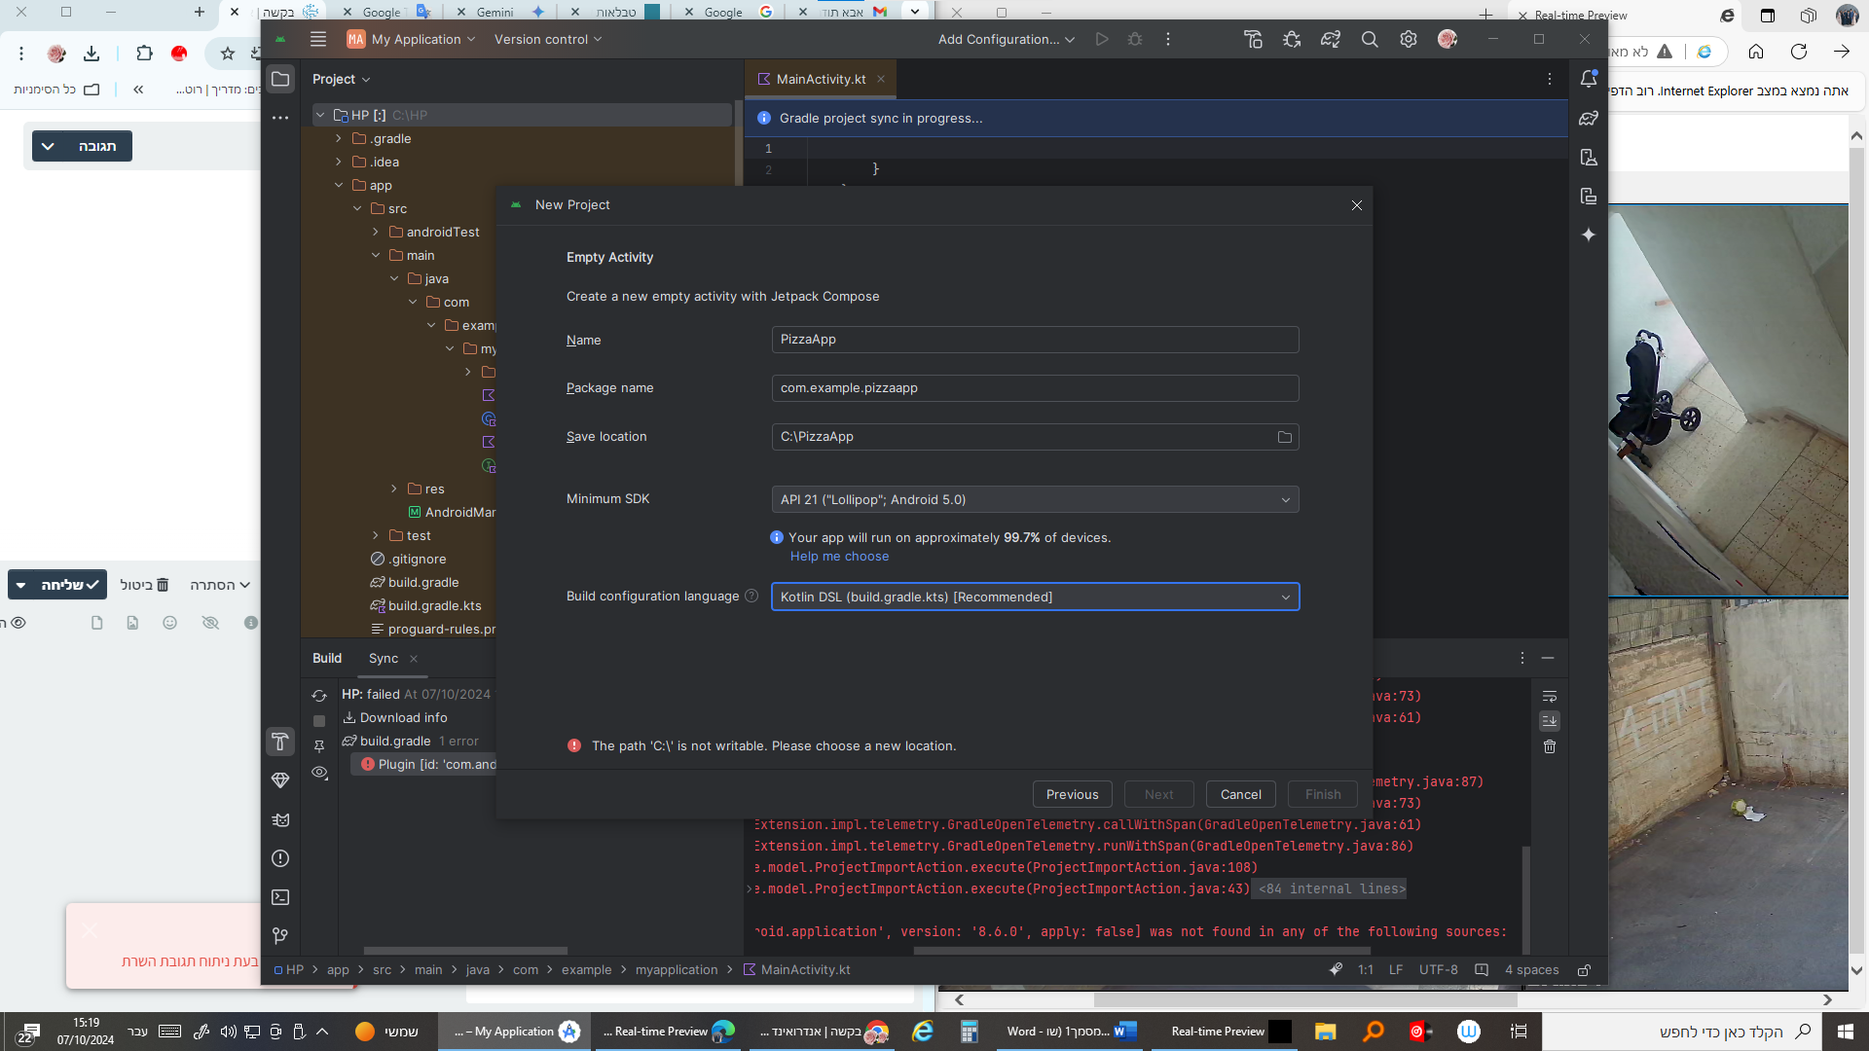Image resolution: width=1869 pixels, height=1051 pixels.
Task: Open Word document from Windows taskbar
Action: click(1071, 1032)
